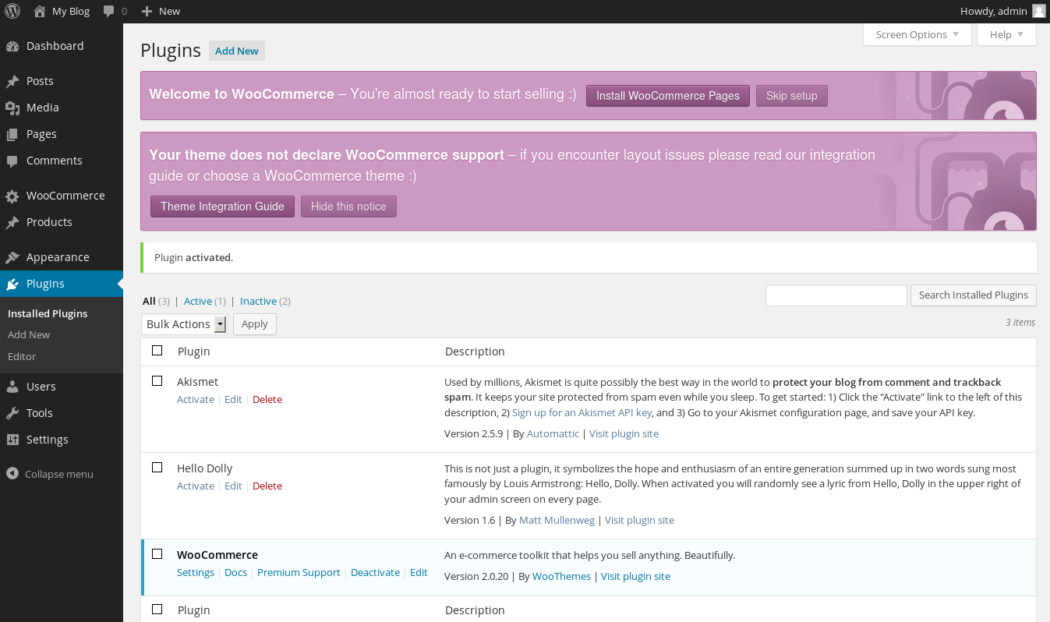Open the comments bubble icon in admin bar
The image size is (1050, 622).
pos(109,11)
